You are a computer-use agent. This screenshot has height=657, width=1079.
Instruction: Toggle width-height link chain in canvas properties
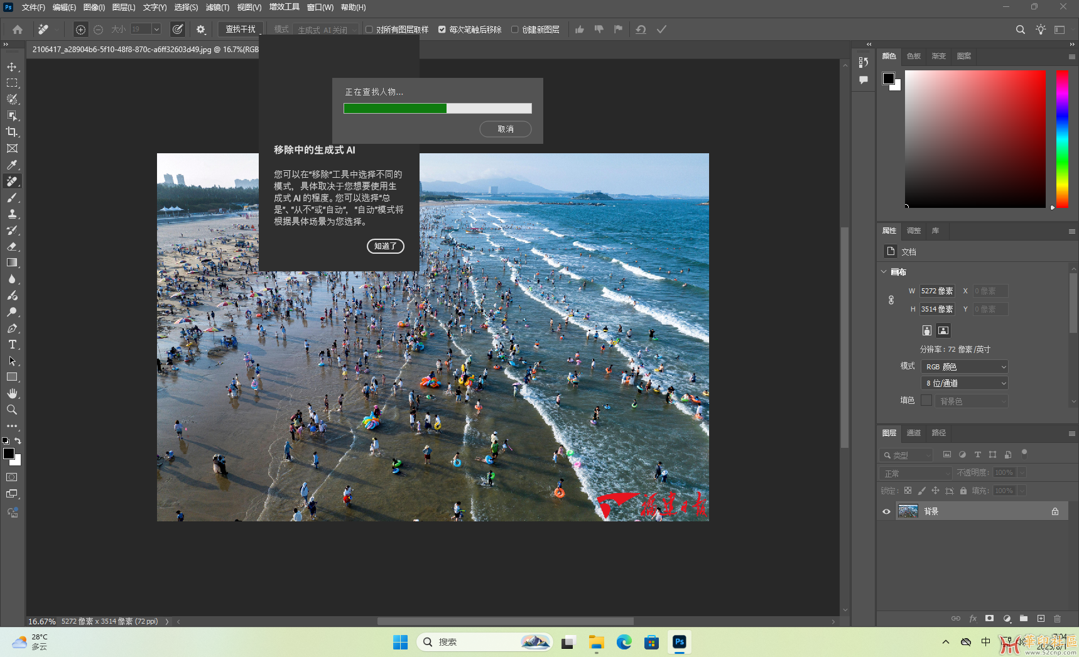[891, 300]
